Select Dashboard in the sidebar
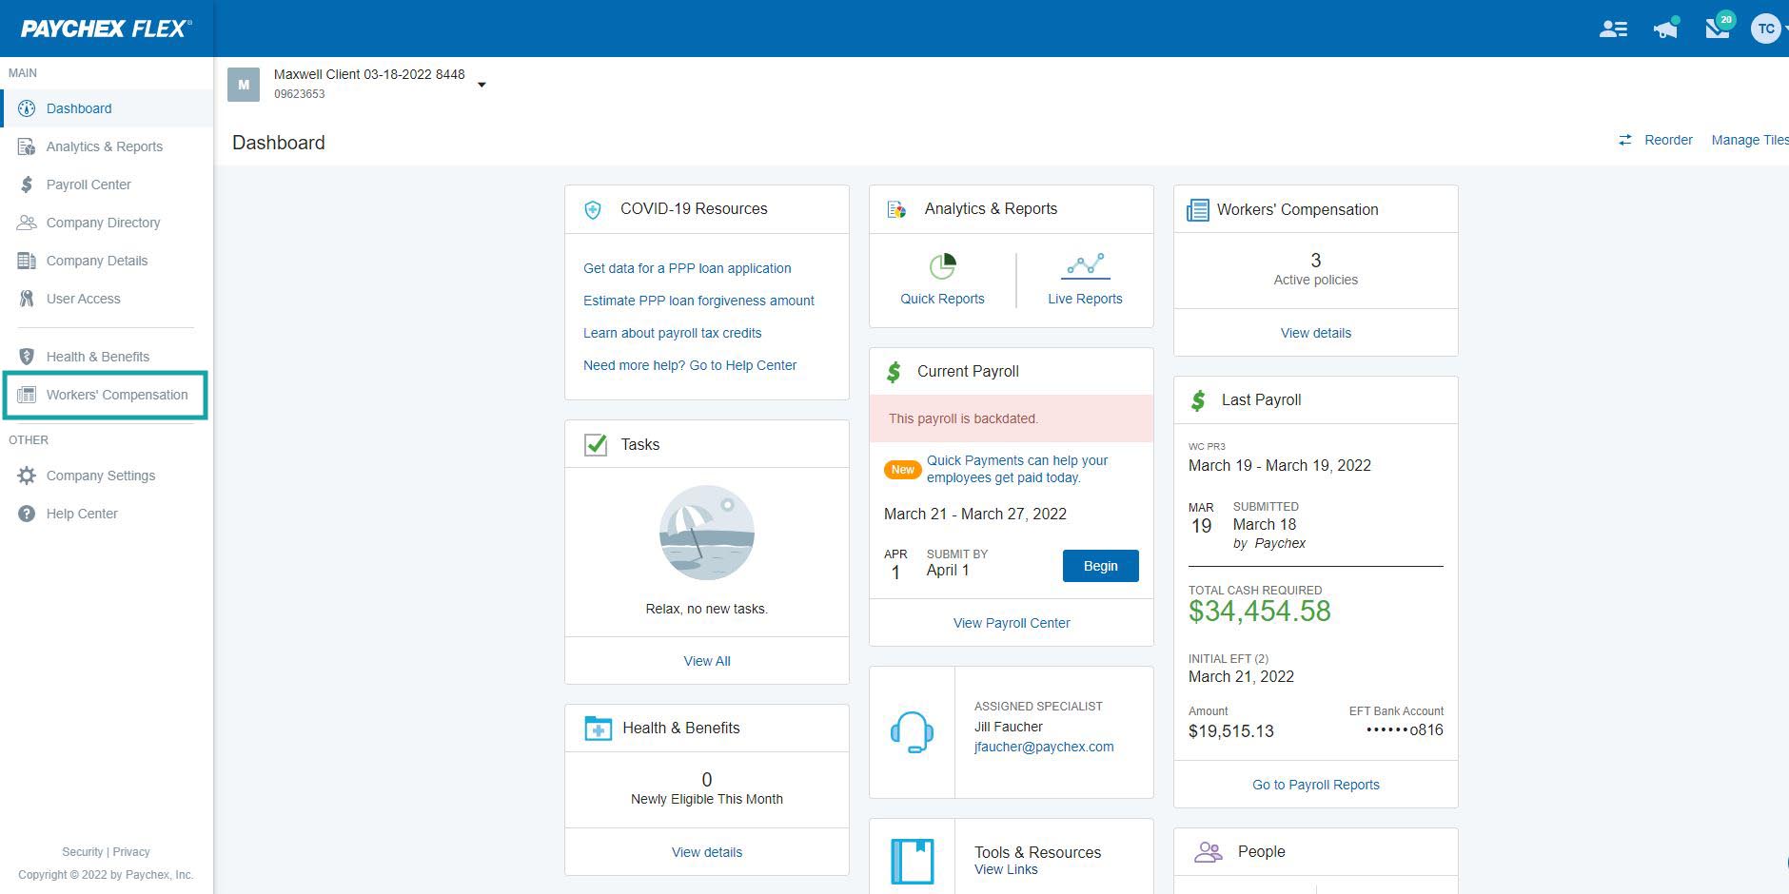This screenshot has width=1789, height=894. [x=107, y=108]
